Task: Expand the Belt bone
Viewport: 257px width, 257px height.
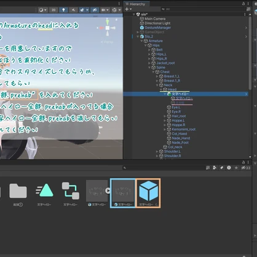Action: point(149,50)
